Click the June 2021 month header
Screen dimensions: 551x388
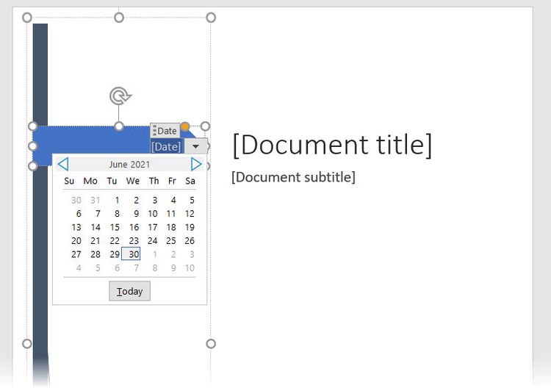[129, 165]
